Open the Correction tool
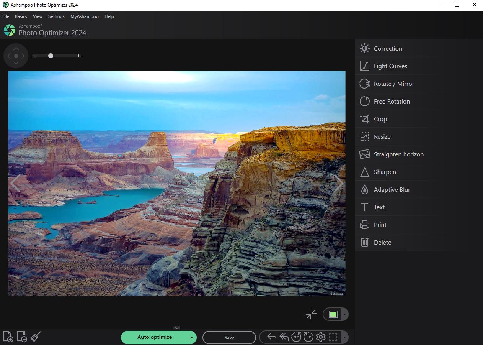 click(x=387, y=48)
